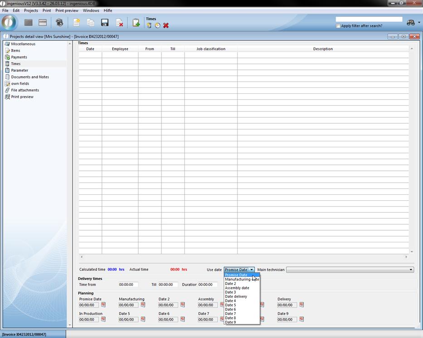Select 'Date delivery' in the open list

236,296
